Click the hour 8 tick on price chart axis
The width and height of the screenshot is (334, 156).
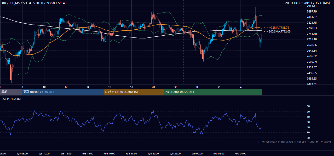[x=22, y=87]
